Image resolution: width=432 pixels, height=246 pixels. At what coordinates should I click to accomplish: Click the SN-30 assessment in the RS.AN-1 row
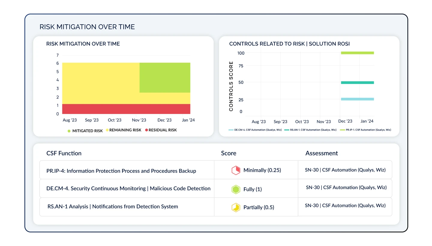coord(345,205)
